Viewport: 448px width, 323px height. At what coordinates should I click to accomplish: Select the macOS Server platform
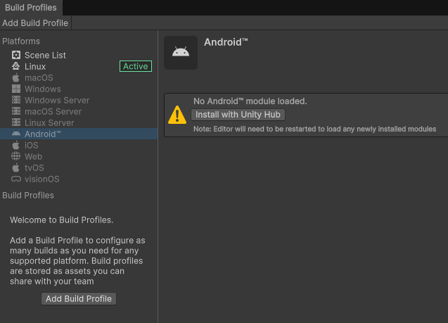pyautogui.click(x=53, y=111)
